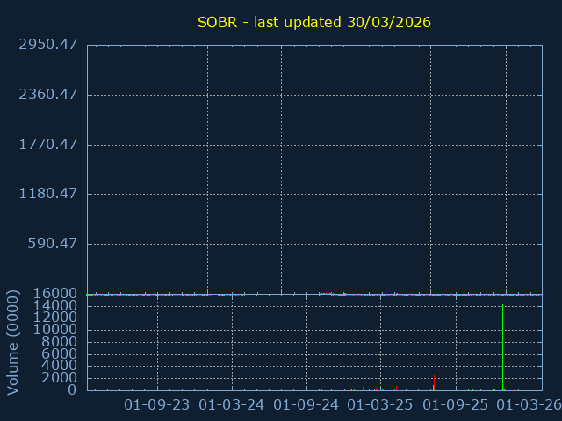Click the tall green volume spike

tap(502, 346)
